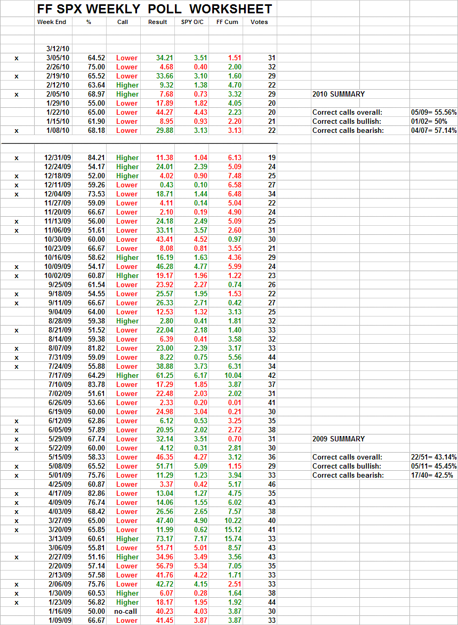Select the 81.82 percent cell for 8/07/09

point(97,348)
